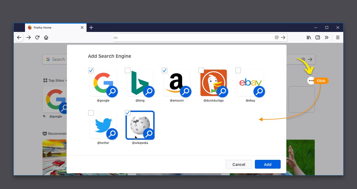The image size is (357, 189).
Task: Reload the current page
Action: [37, 37]
